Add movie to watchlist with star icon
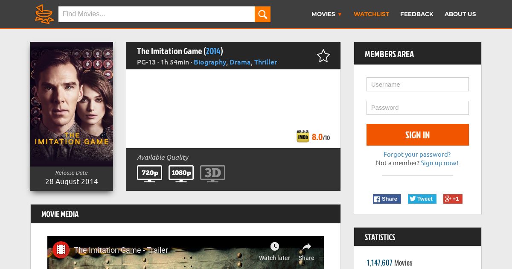Viewport: 512px width, 269px height. 323,56
